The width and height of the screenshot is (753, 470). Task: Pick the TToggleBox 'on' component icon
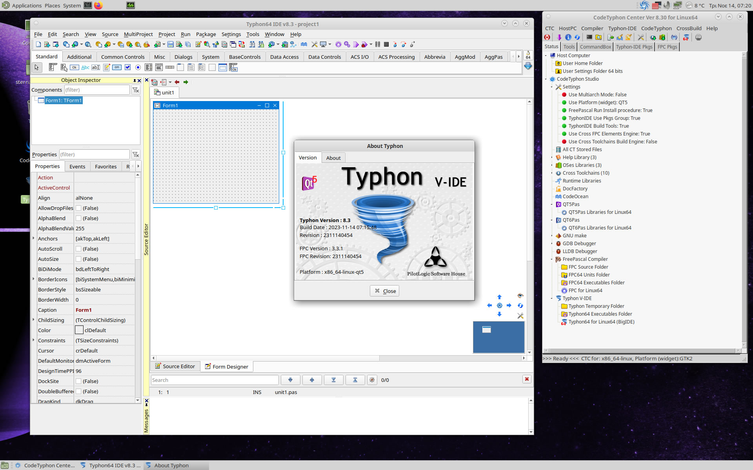point(117,67)
